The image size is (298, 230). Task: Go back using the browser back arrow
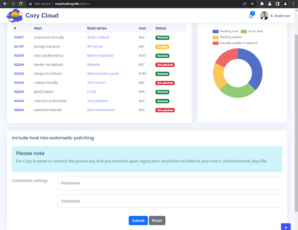pos(5,4)
